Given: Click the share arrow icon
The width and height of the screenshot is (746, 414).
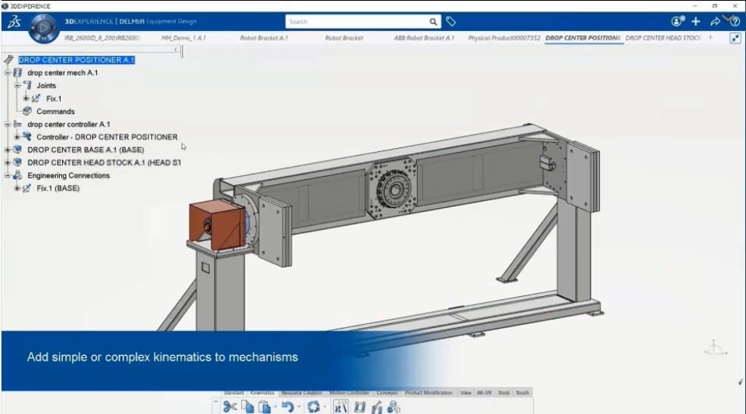Looking at the screenshot, I should click(x=714, y=21).
